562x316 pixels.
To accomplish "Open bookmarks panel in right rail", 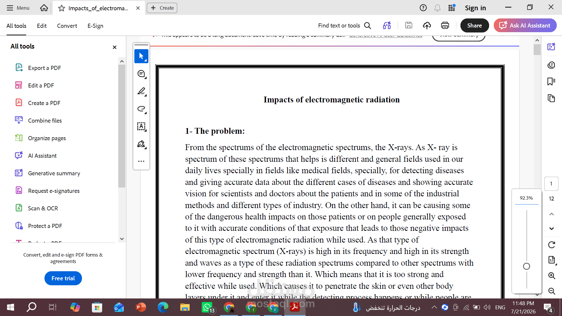I will pyautogui.click(x=551, y=81).
